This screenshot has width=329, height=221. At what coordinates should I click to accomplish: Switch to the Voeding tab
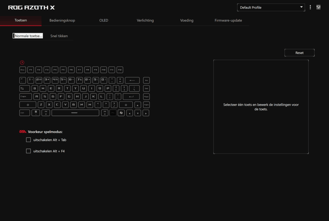tap(187, 20)
